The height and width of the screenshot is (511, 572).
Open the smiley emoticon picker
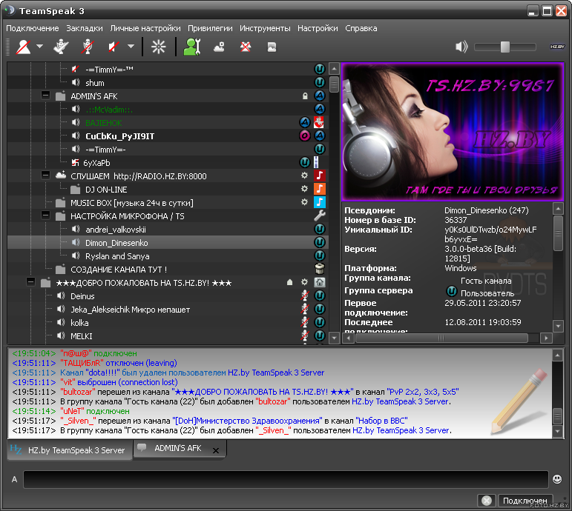[557, 479]
